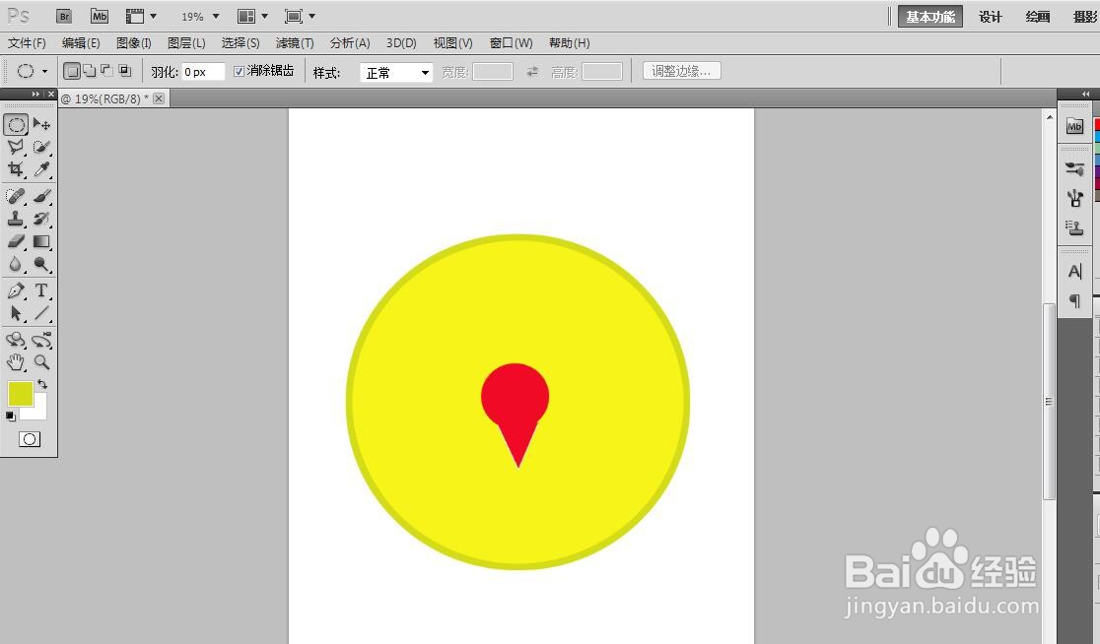Swap width and height arrows icon
The image size is (1100, 644).
[x=532, y=72]
